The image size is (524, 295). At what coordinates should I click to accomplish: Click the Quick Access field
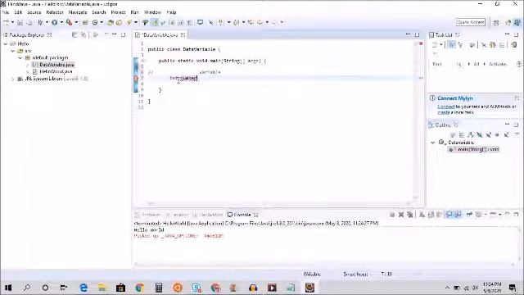[x=471, y=22]
